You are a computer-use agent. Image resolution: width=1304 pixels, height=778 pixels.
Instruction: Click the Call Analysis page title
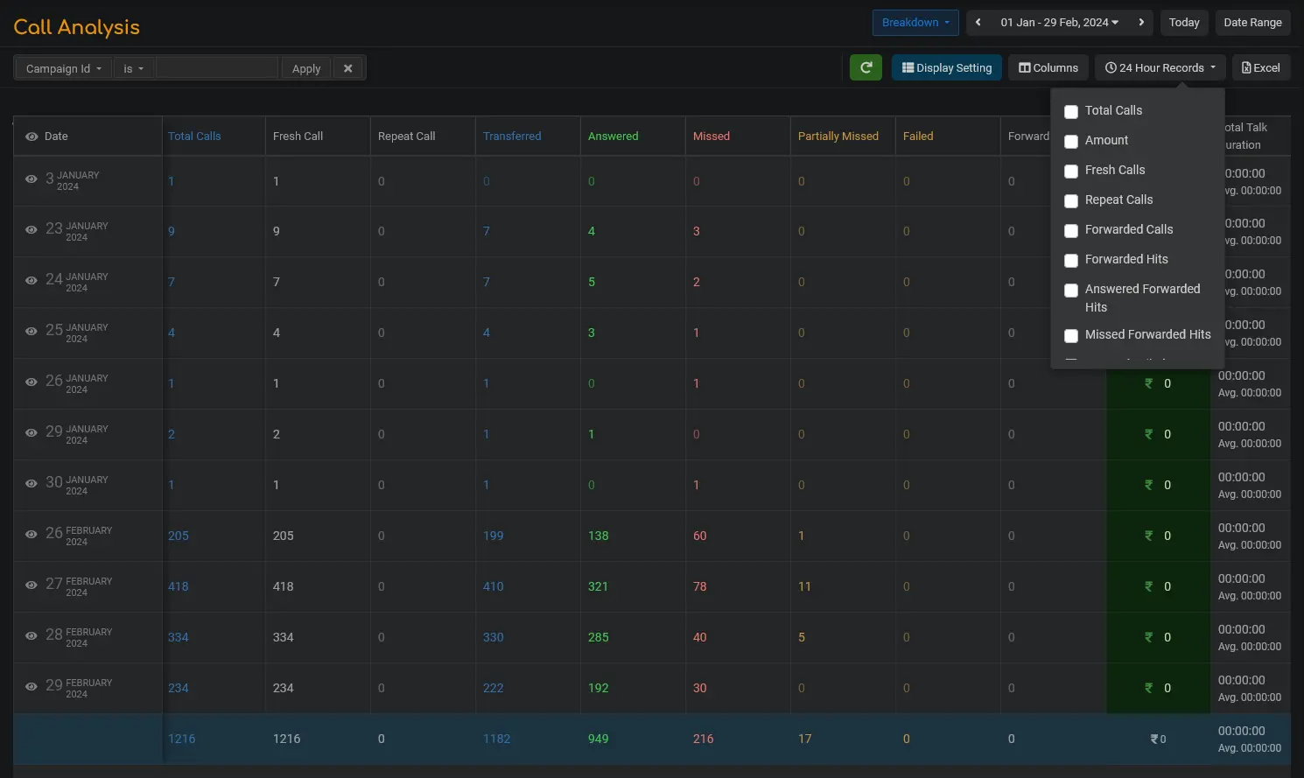[77, 27]
